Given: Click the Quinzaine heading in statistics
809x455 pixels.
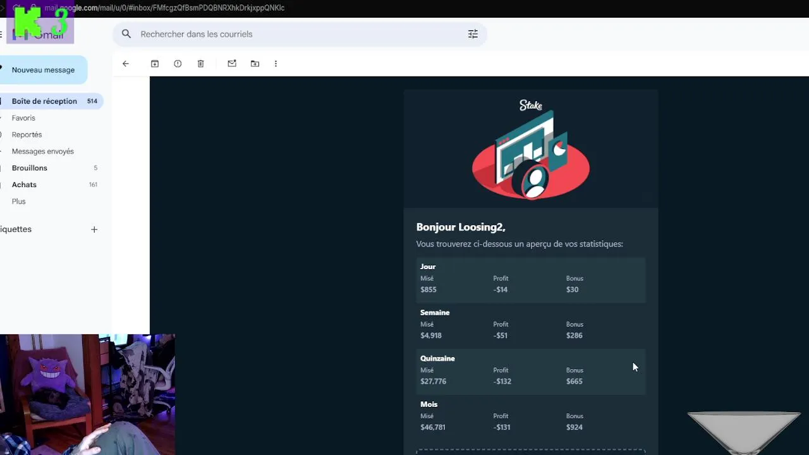Looking at the screenshot, I should pos(437,358).
